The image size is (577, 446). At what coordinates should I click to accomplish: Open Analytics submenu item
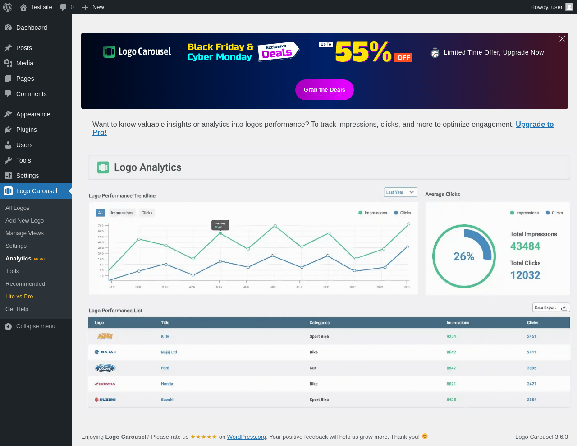coord(18,259)
